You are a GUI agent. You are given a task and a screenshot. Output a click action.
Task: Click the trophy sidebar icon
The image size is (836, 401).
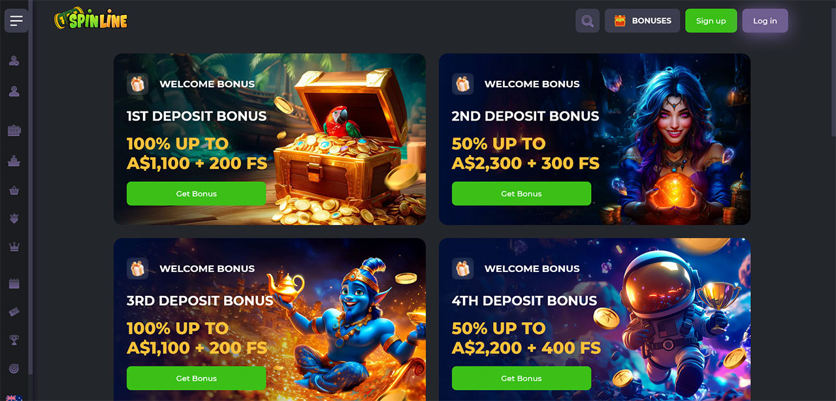(x=14, y=340)
